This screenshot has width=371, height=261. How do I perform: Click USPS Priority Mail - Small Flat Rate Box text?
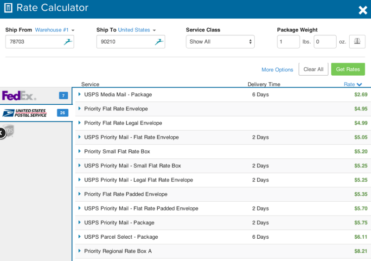point(133,166)
